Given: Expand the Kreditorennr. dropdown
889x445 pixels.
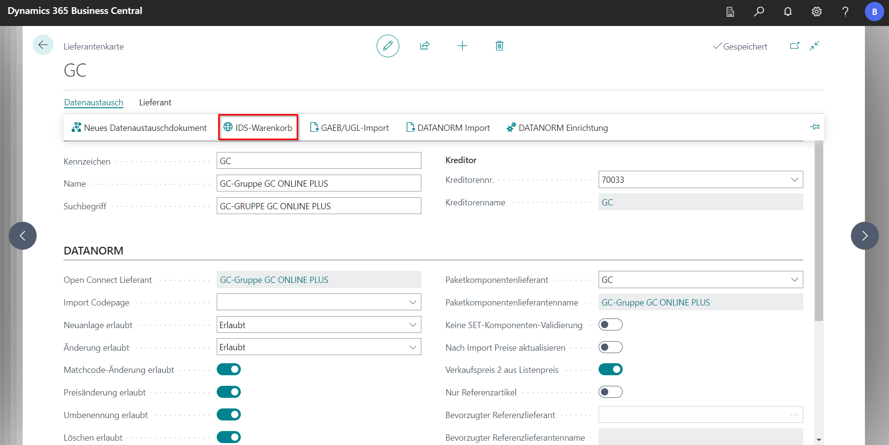Looking at the screenshot, I should coord(794,180).
